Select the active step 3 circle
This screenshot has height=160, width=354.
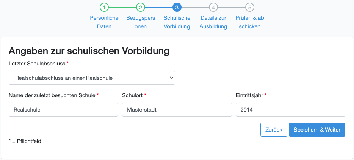tap(177, 7)
